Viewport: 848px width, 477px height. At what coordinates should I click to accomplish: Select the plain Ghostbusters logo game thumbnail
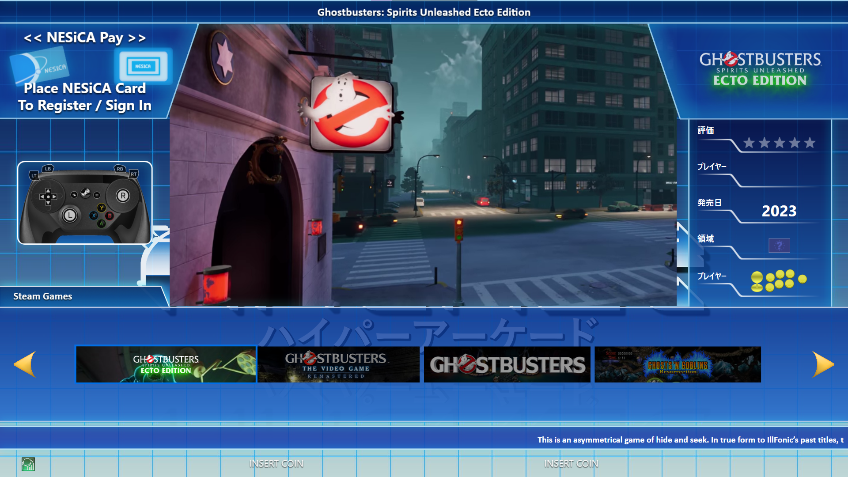[x=507, y=364]
